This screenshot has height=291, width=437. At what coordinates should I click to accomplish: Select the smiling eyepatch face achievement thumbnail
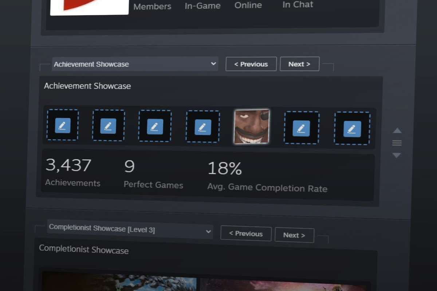pyautogui.click(x=252, y=127)
